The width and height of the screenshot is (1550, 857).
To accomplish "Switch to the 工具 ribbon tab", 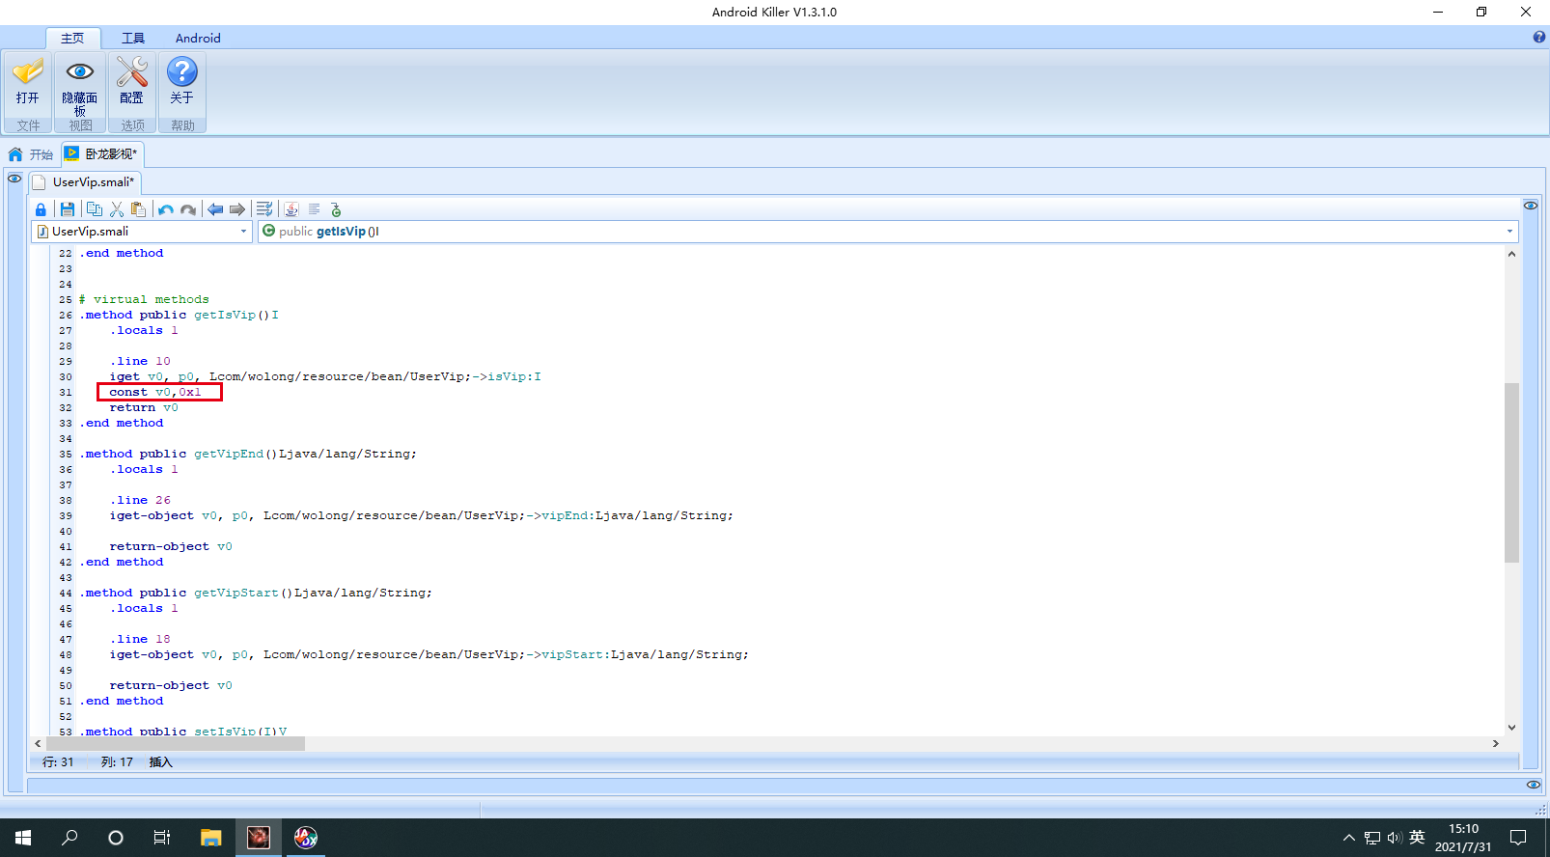I will coord(133,38).
